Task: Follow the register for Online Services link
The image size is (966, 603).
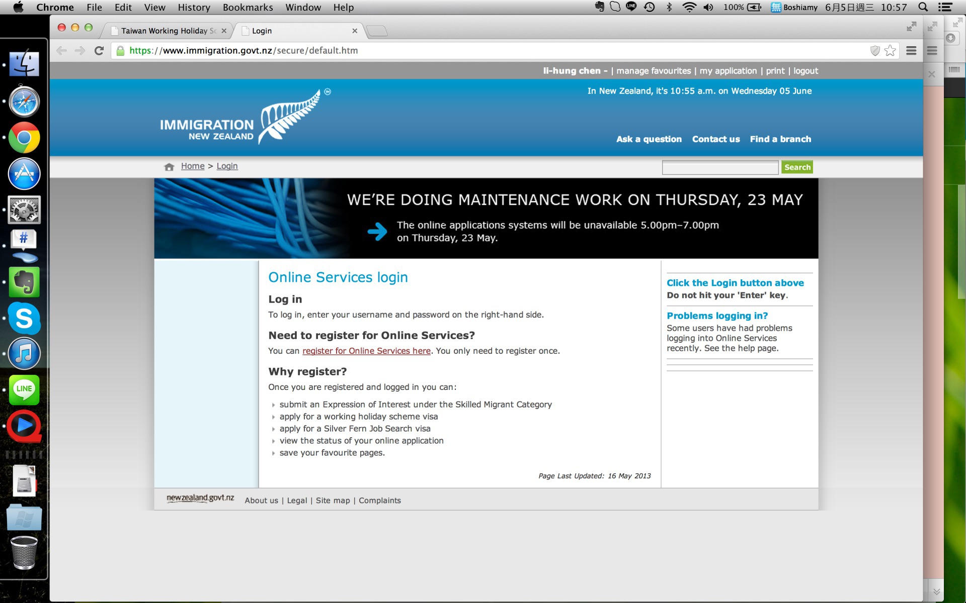Action: point(366,351)
